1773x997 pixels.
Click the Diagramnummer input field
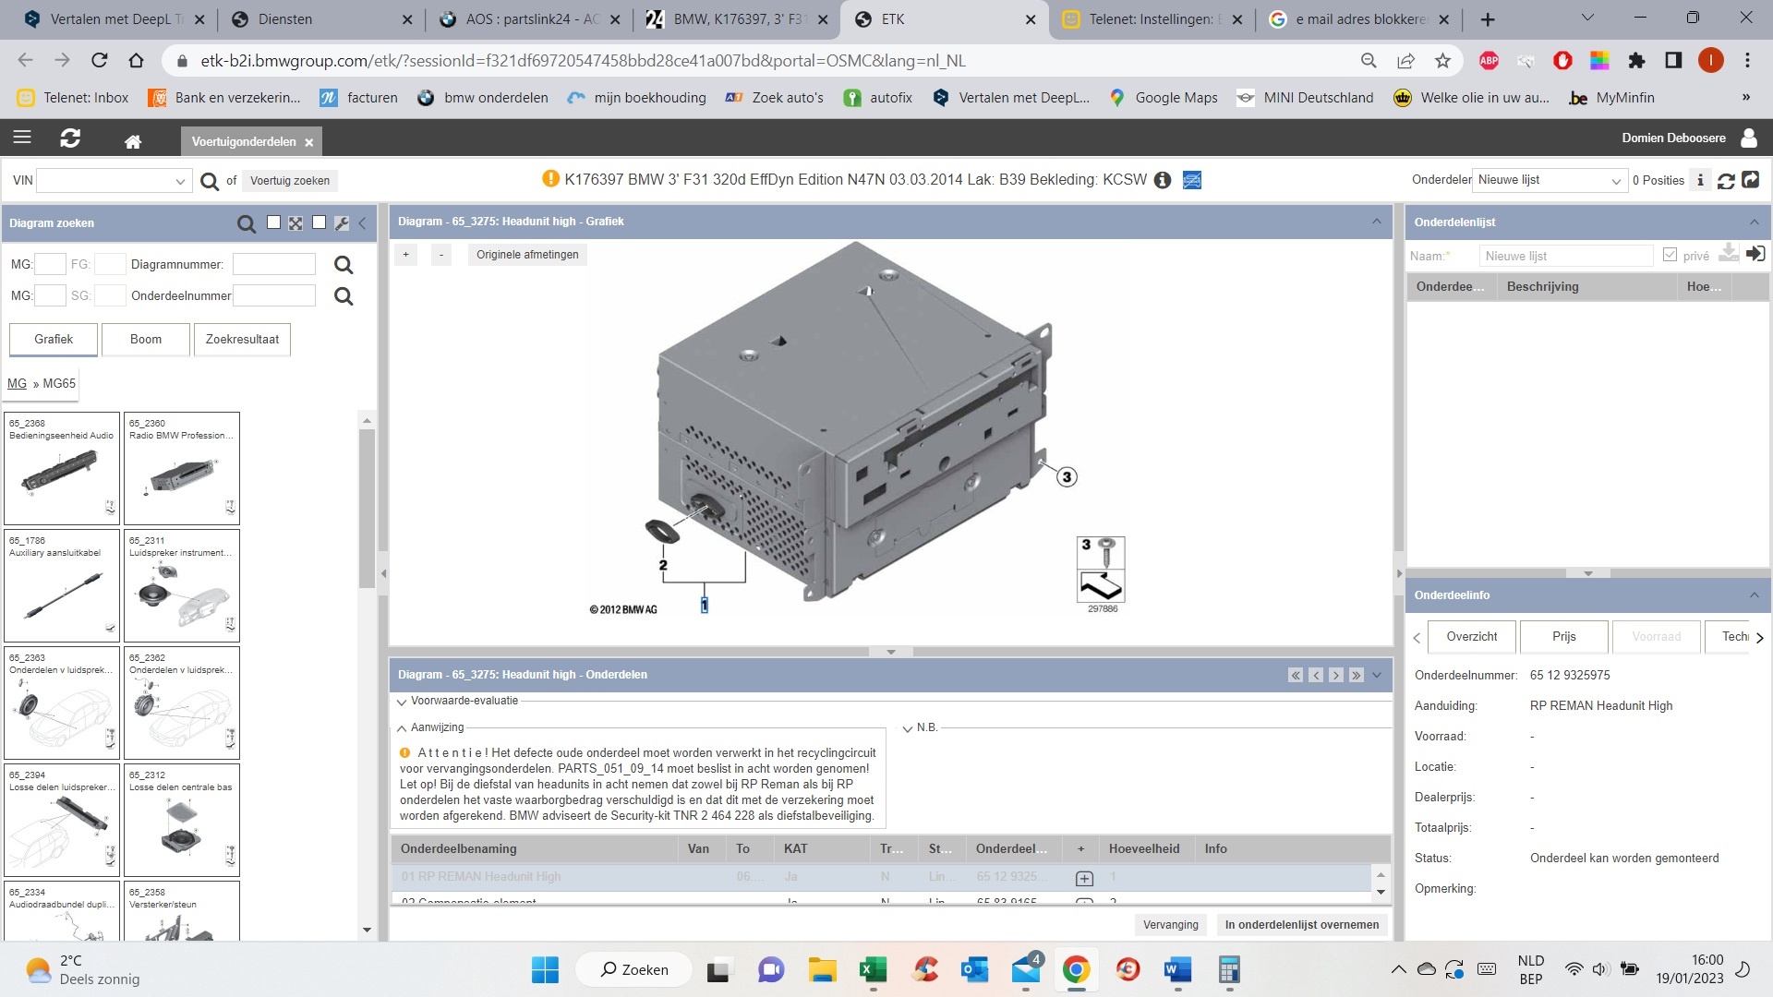point(274,265)
